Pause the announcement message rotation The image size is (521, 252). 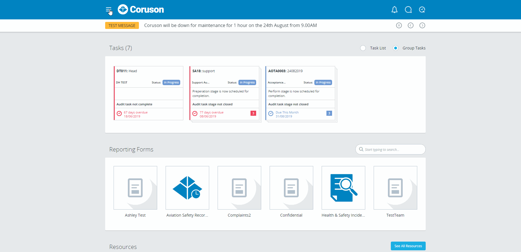(x=399, y=25)
